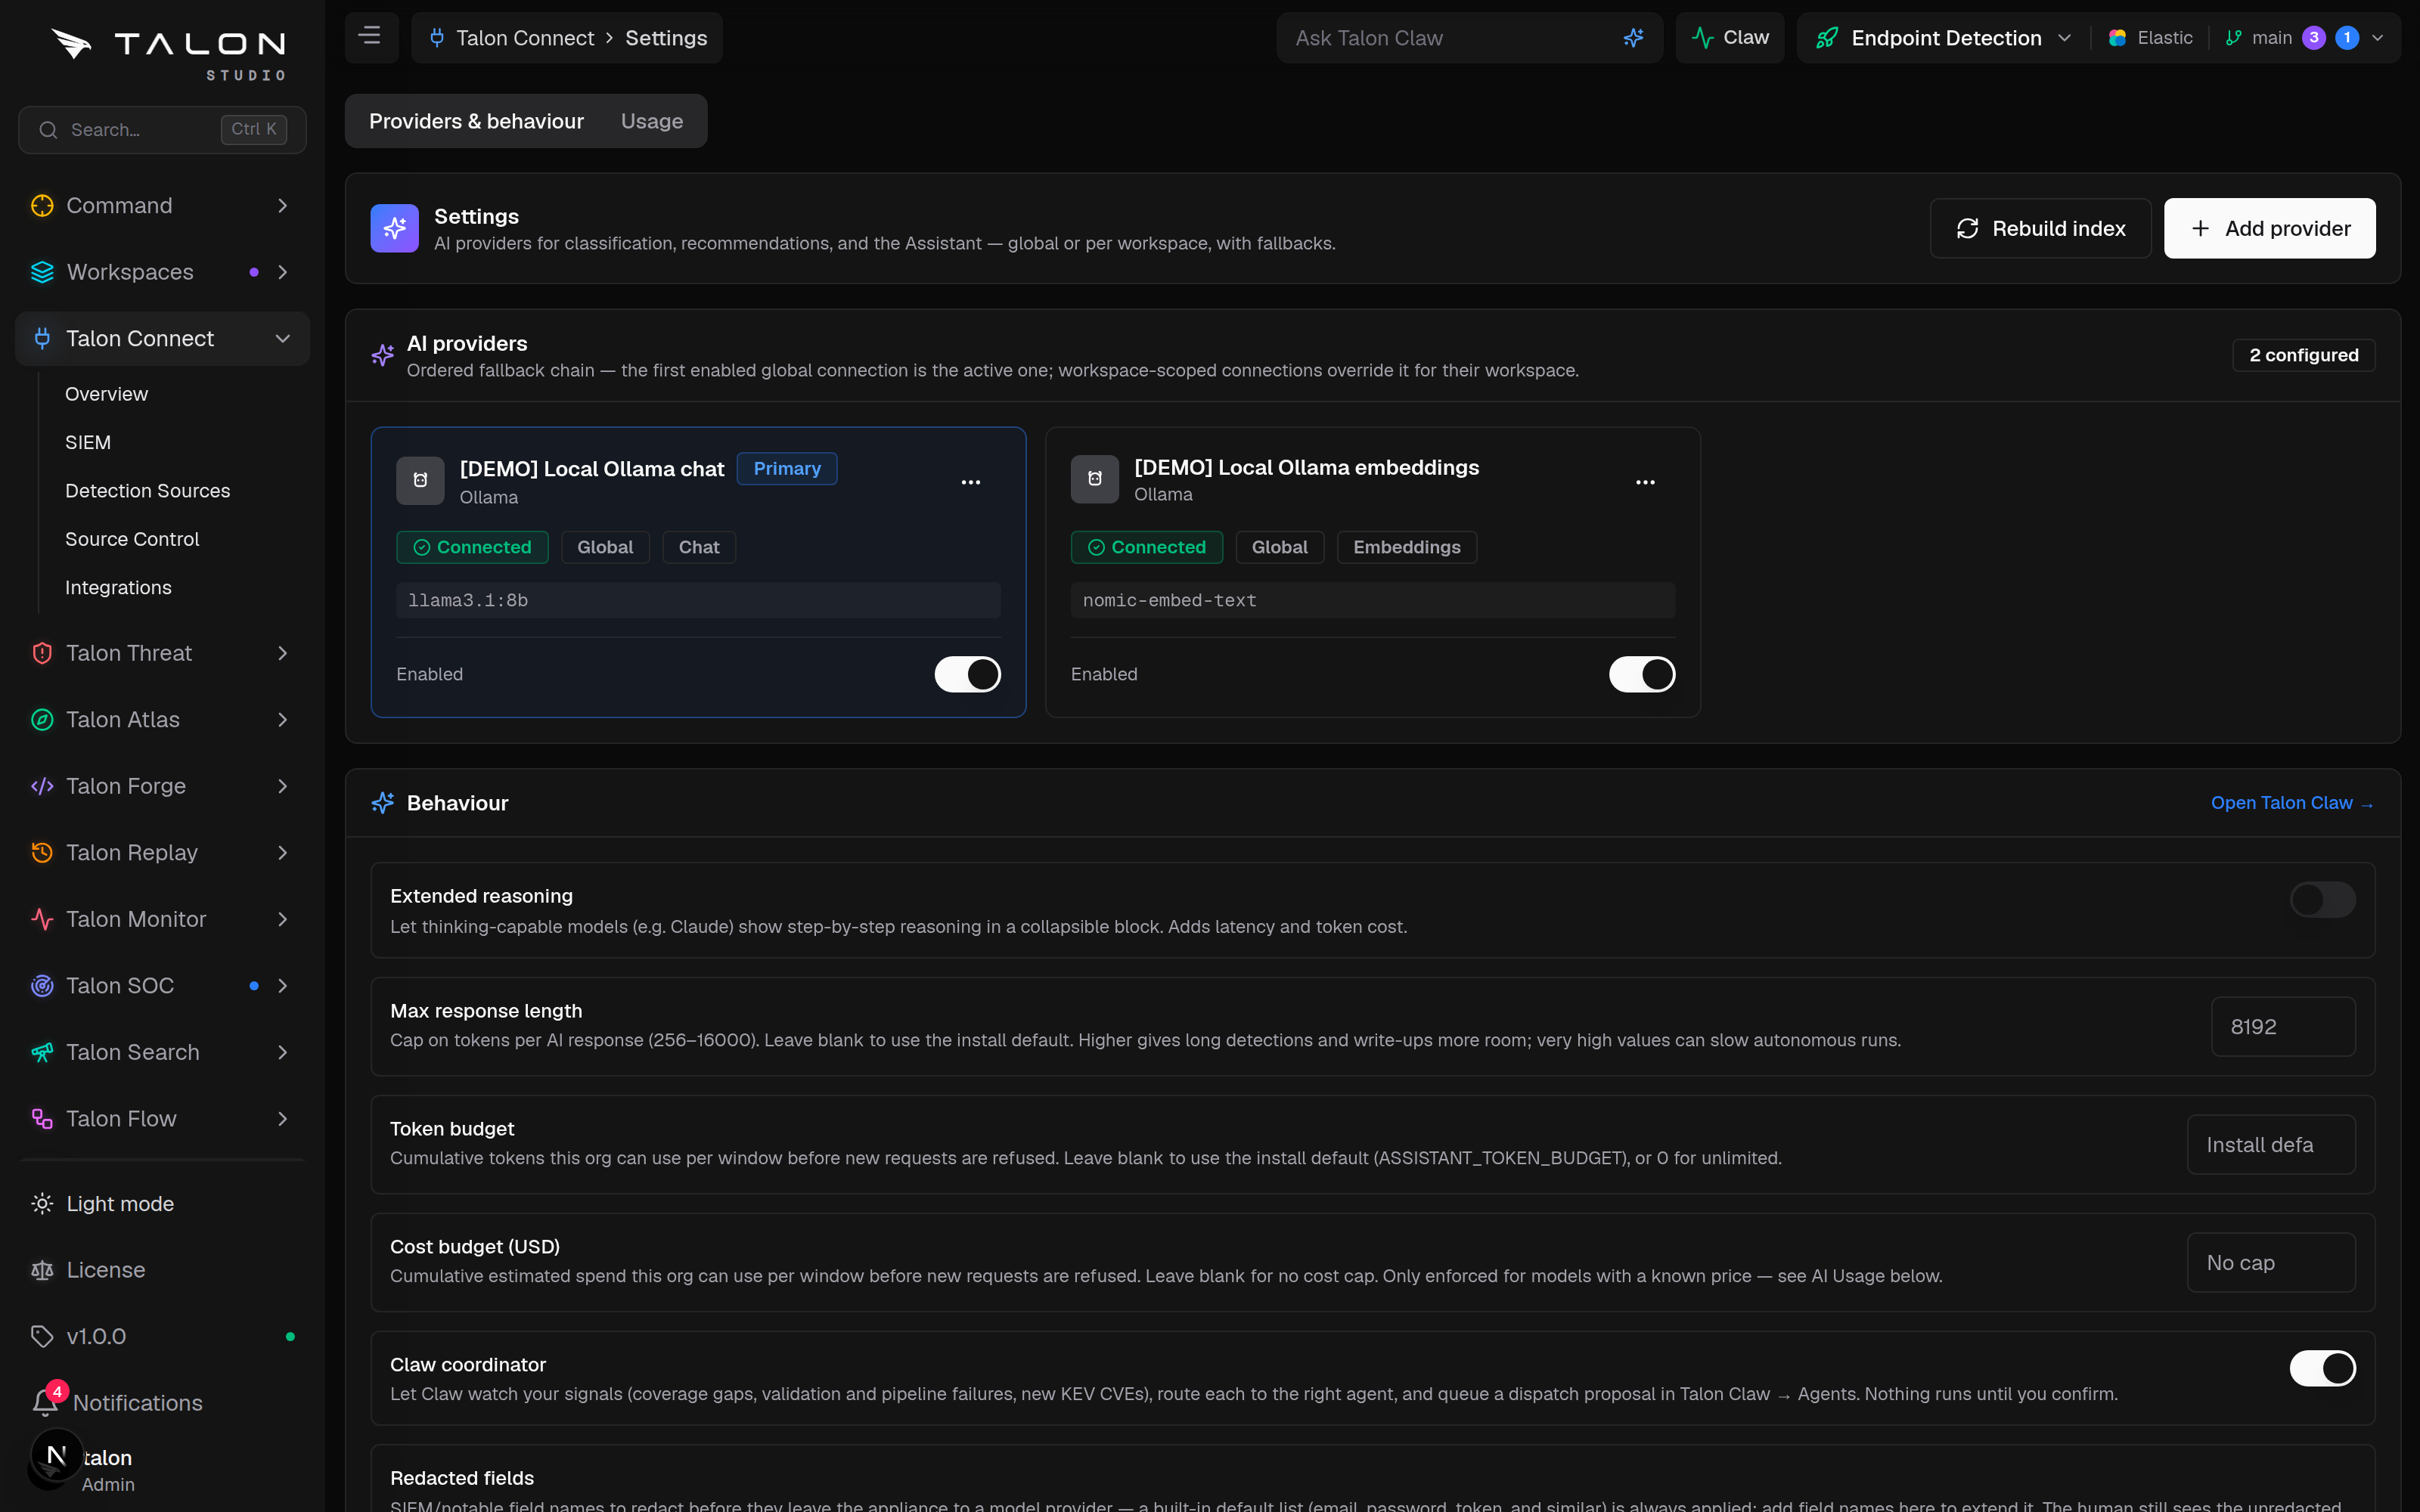Disable the Local Ollama embeddings provider toggle

[x=1642, y=674]
